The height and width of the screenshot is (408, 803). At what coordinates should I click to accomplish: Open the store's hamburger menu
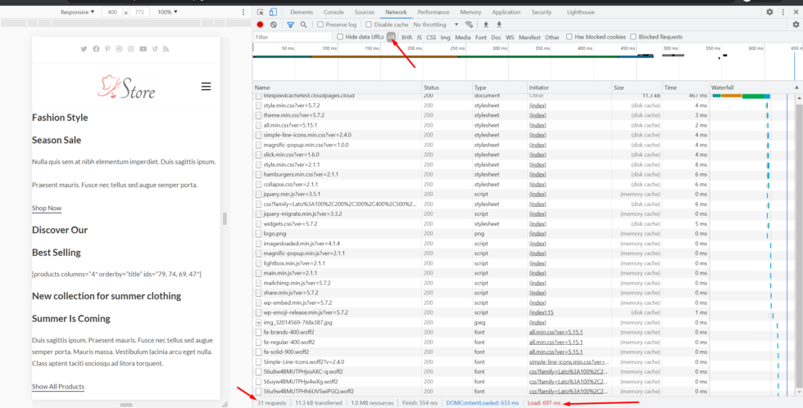[206, 86]
